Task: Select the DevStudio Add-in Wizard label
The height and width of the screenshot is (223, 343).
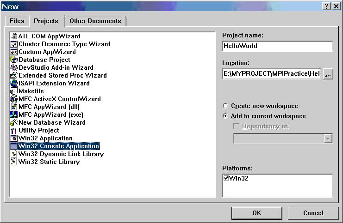Action: click(56, 68)
